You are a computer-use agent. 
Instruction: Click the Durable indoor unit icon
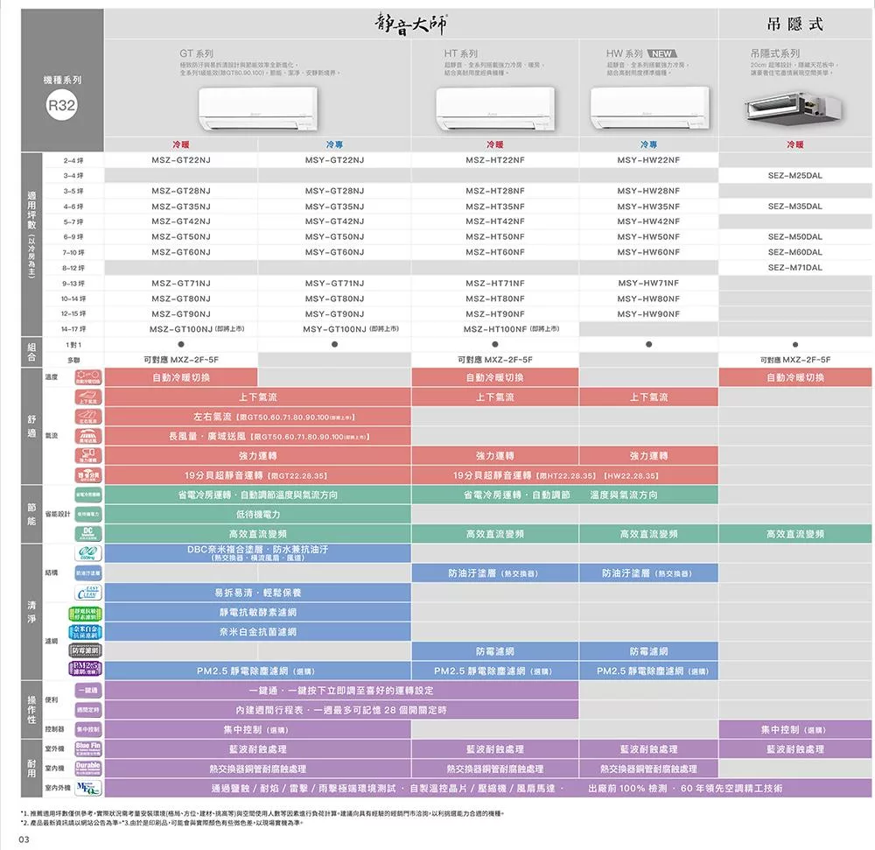[89, 769]
